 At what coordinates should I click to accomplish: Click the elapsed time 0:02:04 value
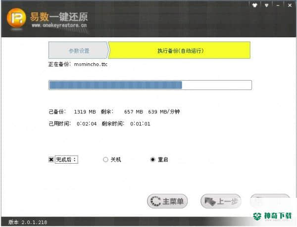pyautogui.click(x=87, y=124)
